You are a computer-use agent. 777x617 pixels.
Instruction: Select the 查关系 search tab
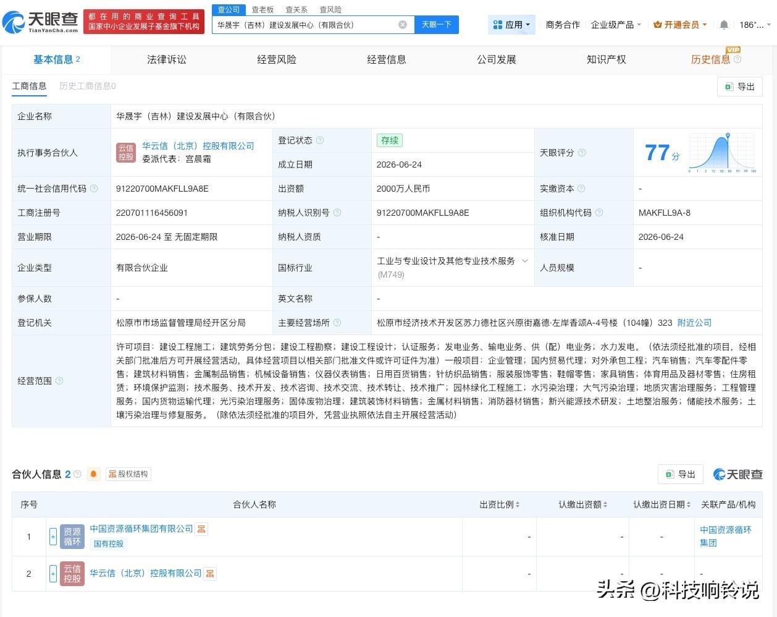coord(296,10)
